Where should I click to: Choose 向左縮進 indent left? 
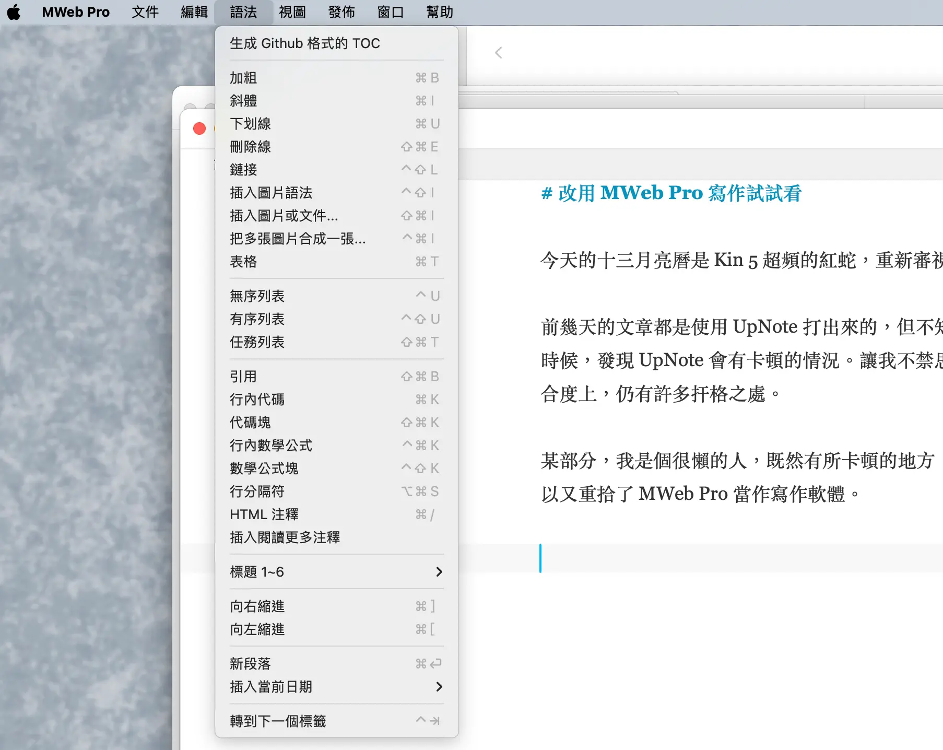tap(337, 629)
